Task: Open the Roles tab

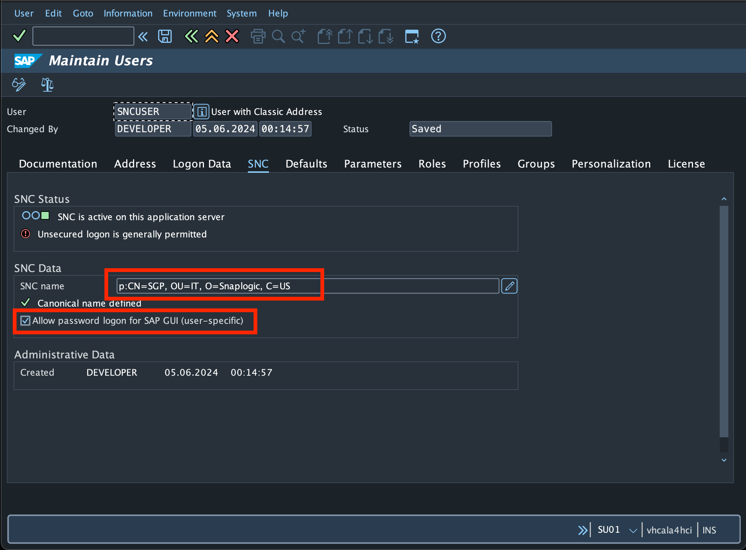Action: [x=432, y=164]
